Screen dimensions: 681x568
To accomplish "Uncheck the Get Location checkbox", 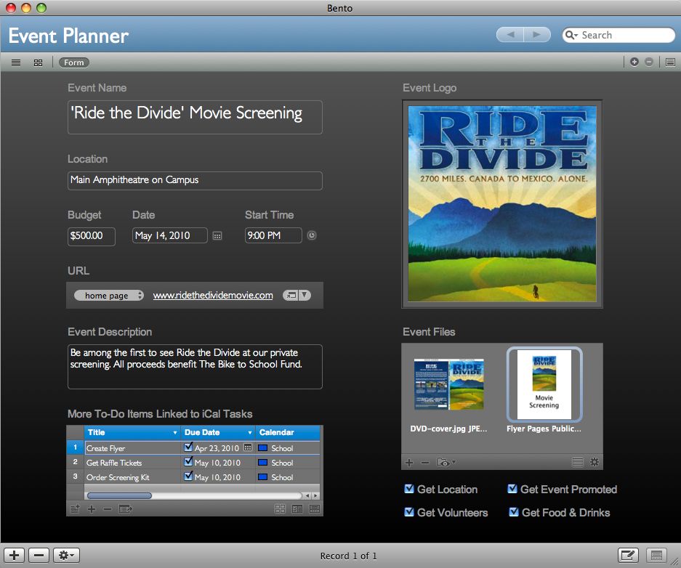I will [409, 489].
